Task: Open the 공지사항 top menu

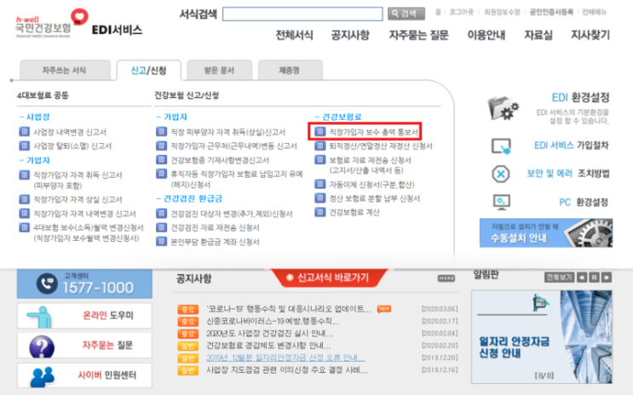Action: 350,35
